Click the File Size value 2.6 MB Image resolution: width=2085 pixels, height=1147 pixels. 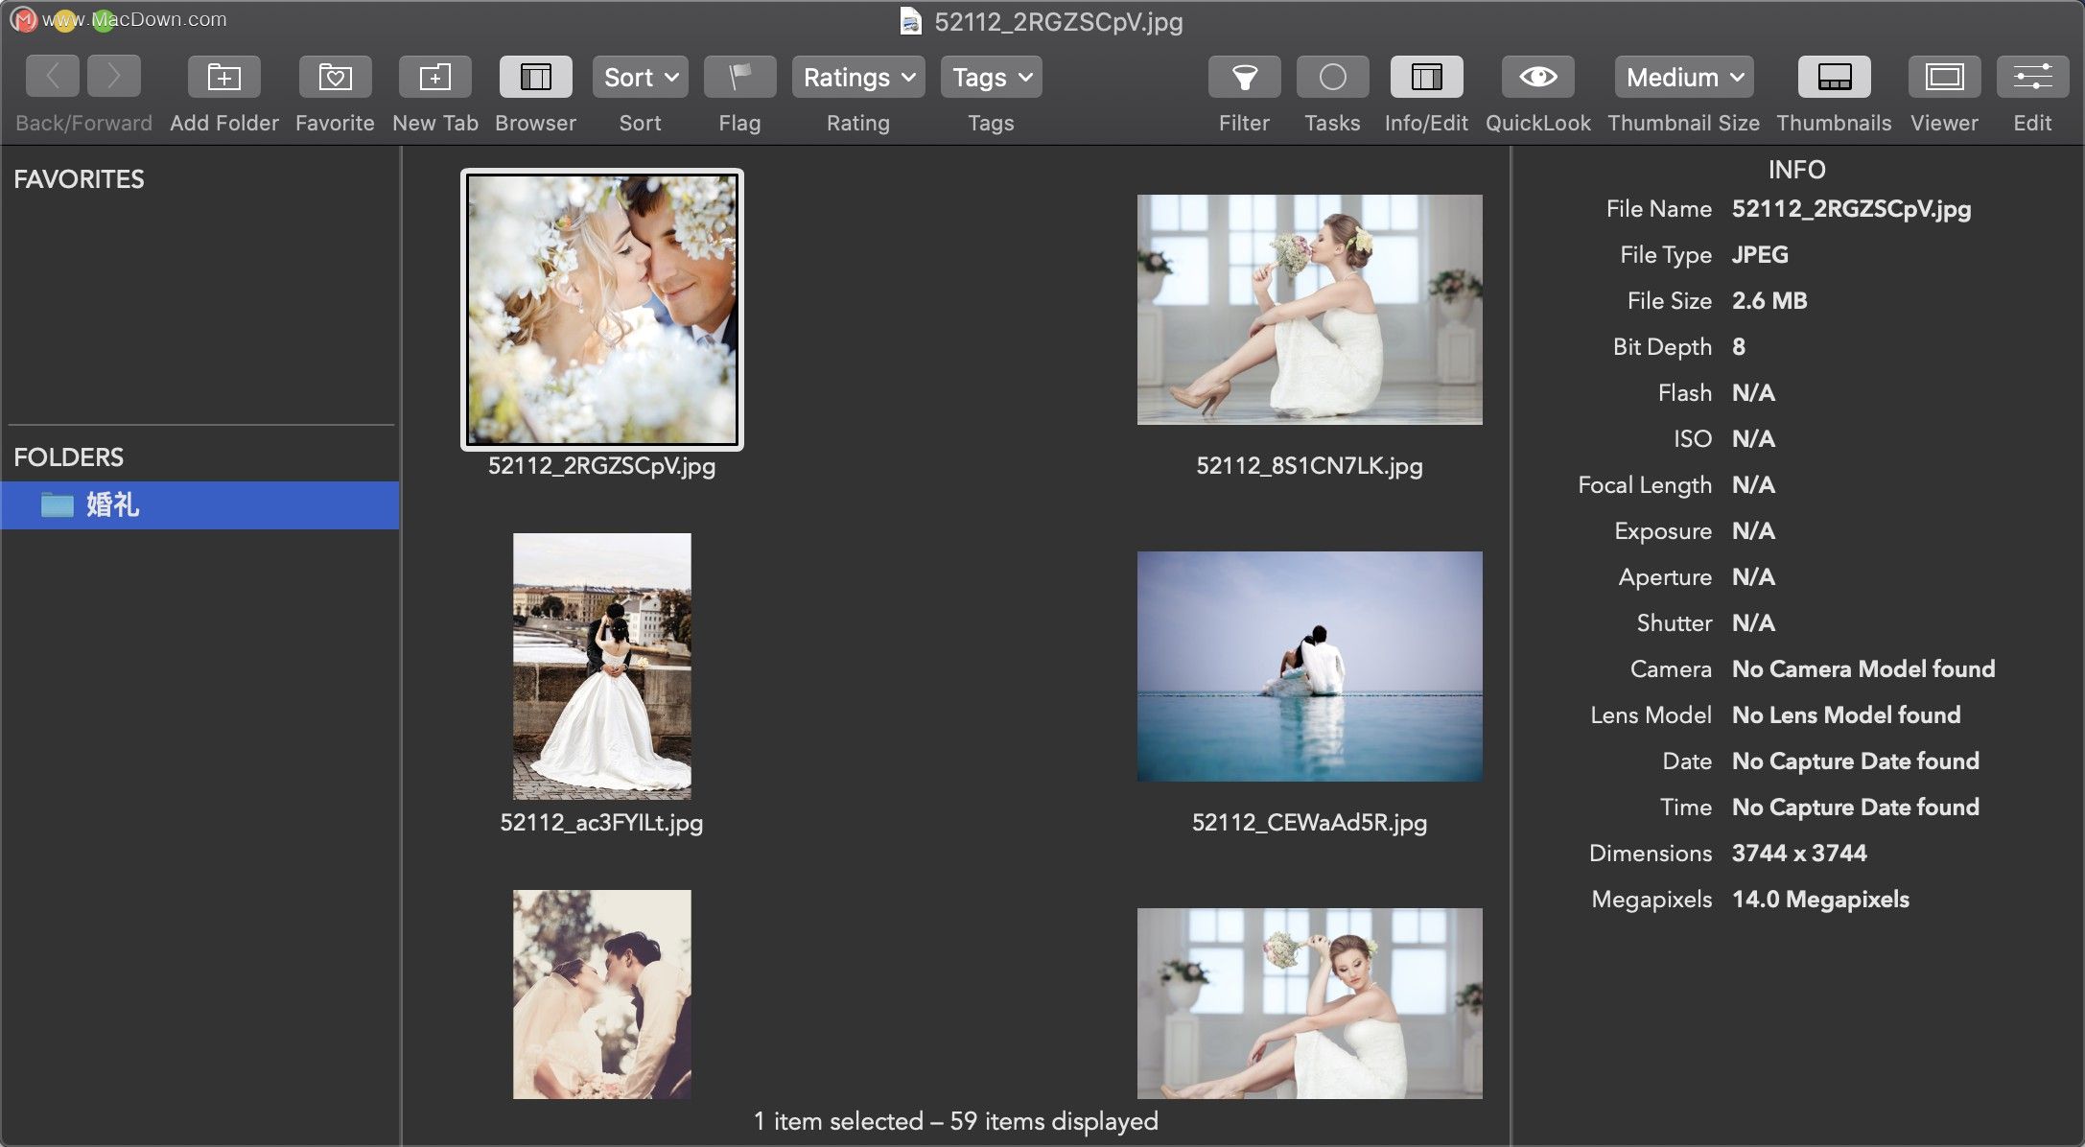pos(1769,301)
